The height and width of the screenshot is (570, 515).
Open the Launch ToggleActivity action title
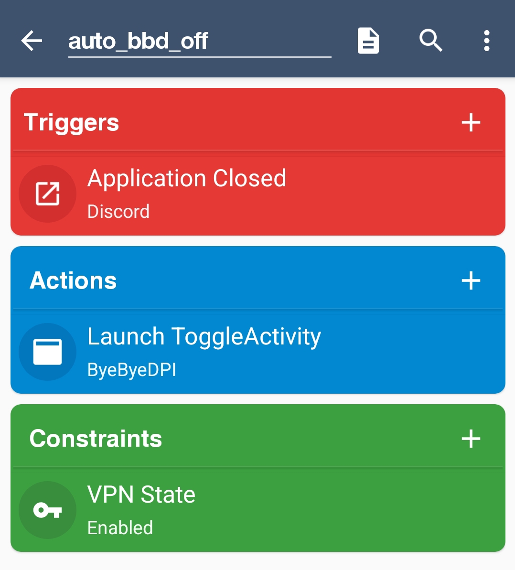coord(204,337)
